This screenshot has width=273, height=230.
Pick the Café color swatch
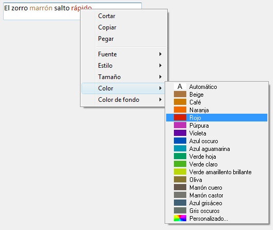click(x=180, y=102)
